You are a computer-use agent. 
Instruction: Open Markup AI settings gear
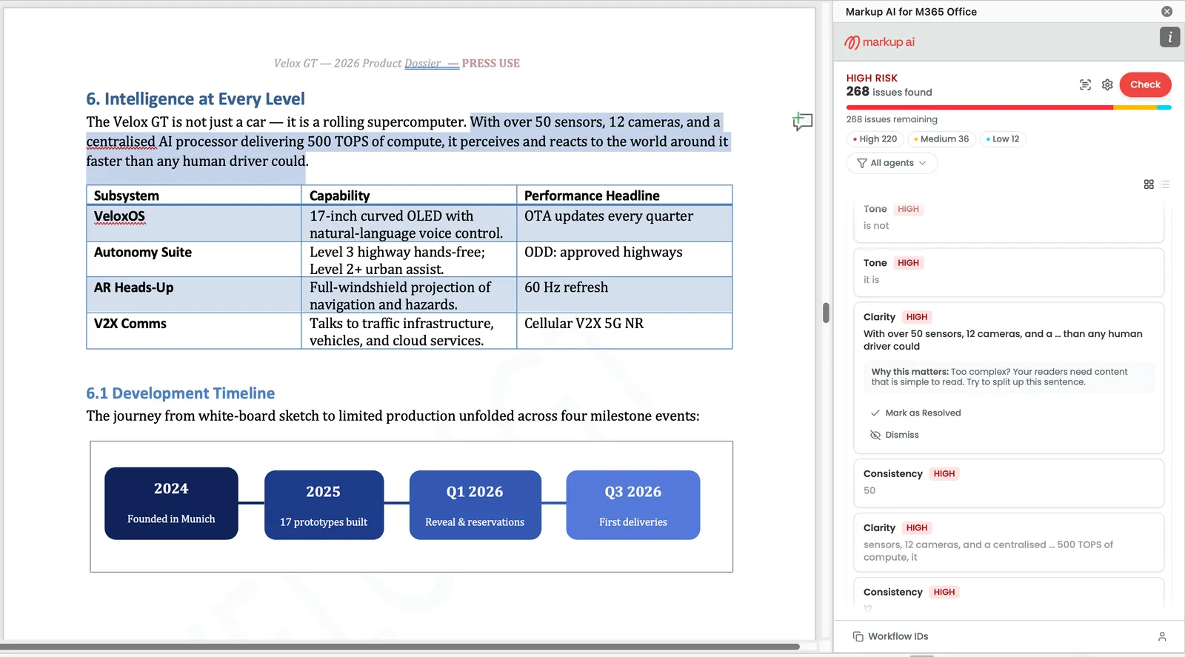(x=1107, y=85)
